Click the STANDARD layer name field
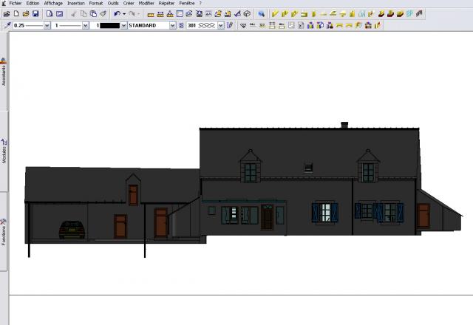 (x=149, y=26)
